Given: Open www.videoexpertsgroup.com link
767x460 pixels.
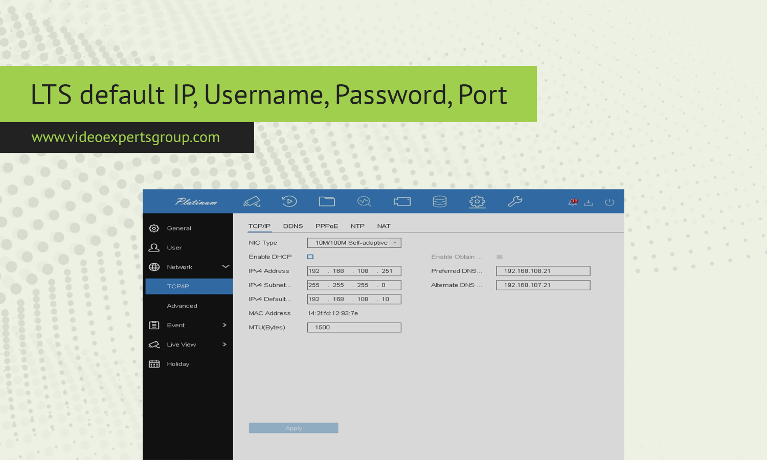Looking at the screenshot, I should coord(126,137).
